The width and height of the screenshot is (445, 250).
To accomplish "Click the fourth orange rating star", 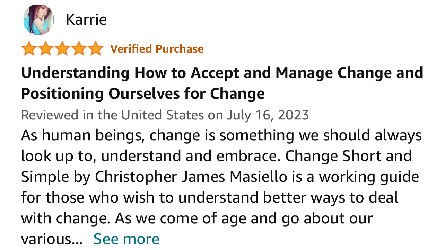I will click(x=79, y=49).
